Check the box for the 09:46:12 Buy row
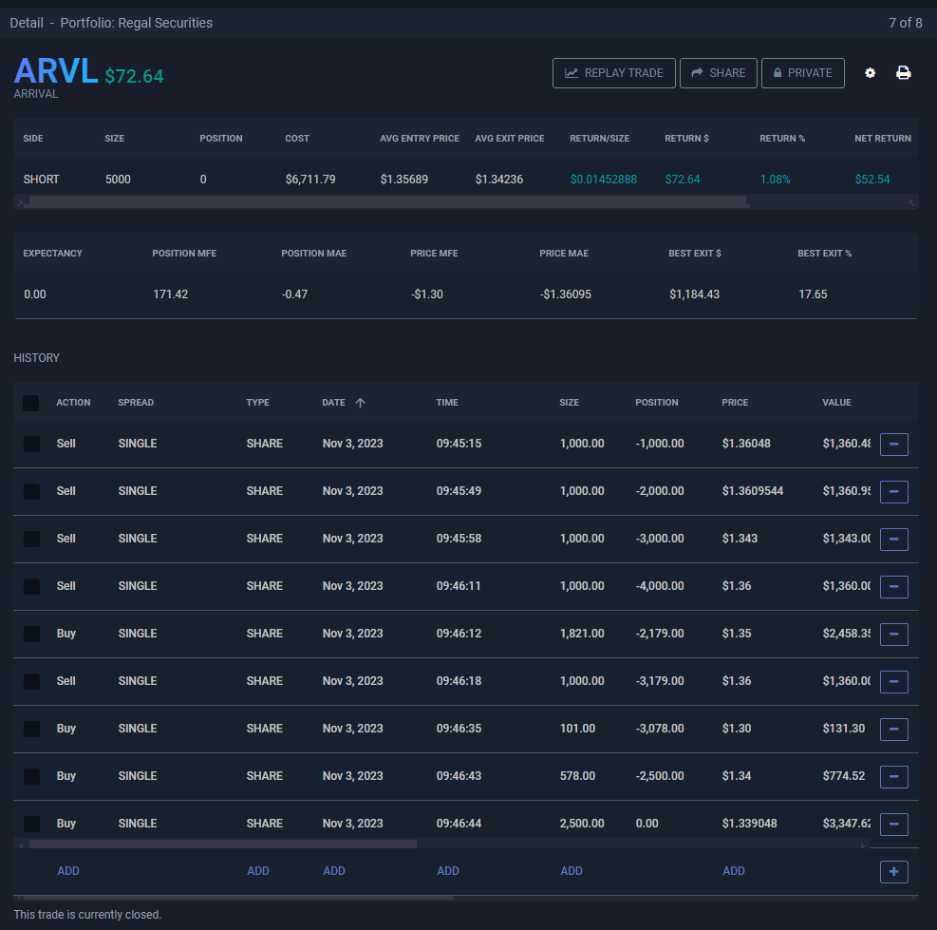Screen dimensions: 937x930 [31, 634]
